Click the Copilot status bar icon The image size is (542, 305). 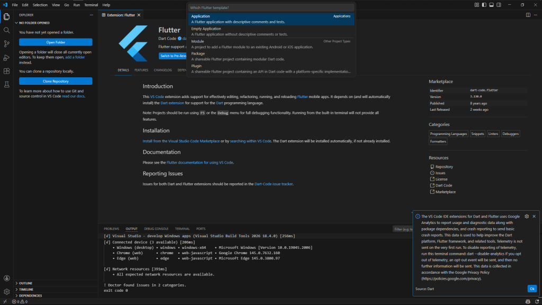tap(528, 301)
